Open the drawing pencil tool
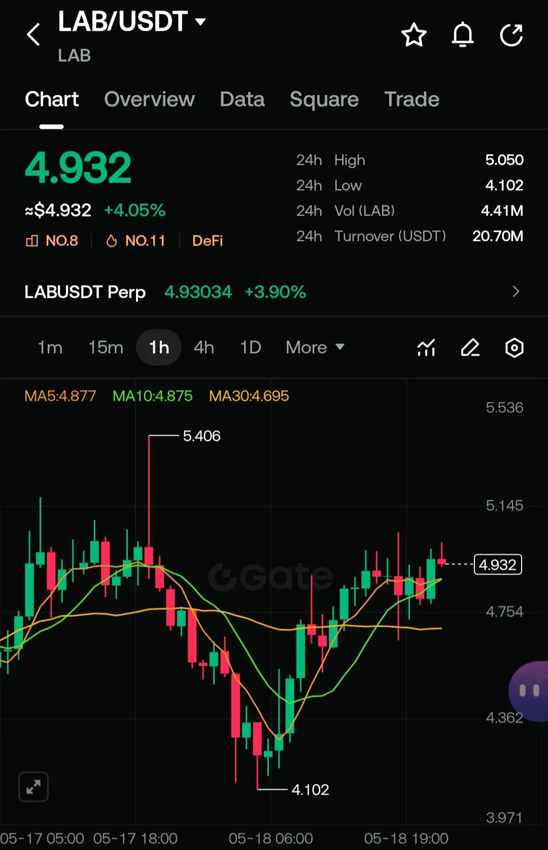Image resolution: width=548 pixels, height=850 pixels. click(470, 348)
